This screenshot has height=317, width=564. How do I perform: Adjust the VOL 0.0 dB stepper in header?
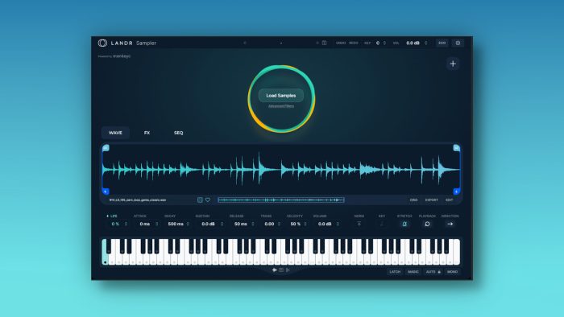pyautogui.click(x=426, y=43)
